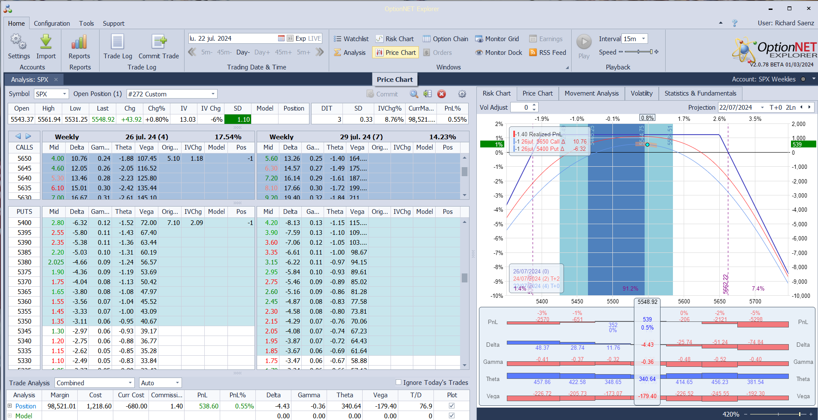The height and width of the screenshot is (420, 818).
Task: Click the Vol Adjust up stepper arrow
Action: tap(534, 105)
